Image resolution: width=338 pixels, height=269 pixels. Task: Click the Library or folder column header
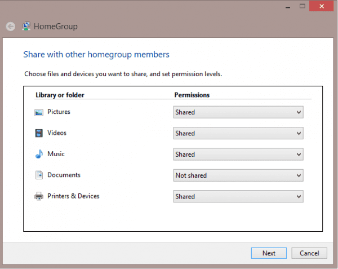tap(60, 95)
